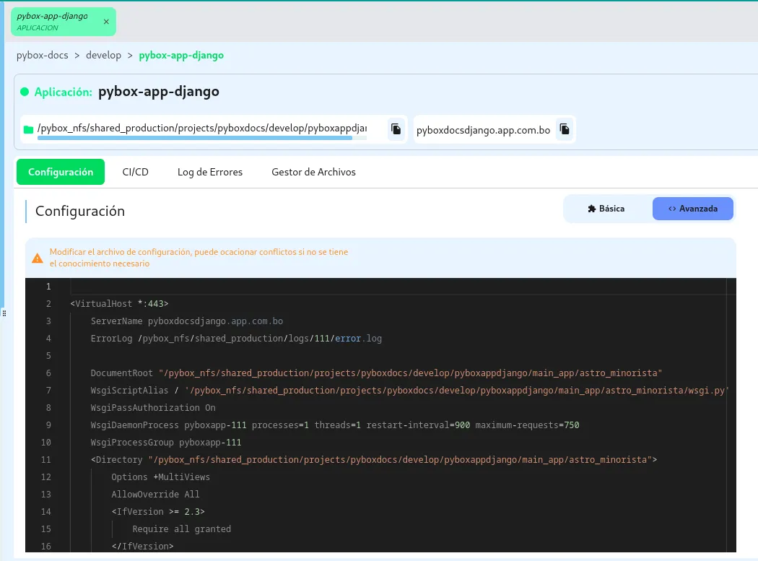Close the pybox-app-django application tab
This screenshot has height=561, width=758.
click(106, 22)
